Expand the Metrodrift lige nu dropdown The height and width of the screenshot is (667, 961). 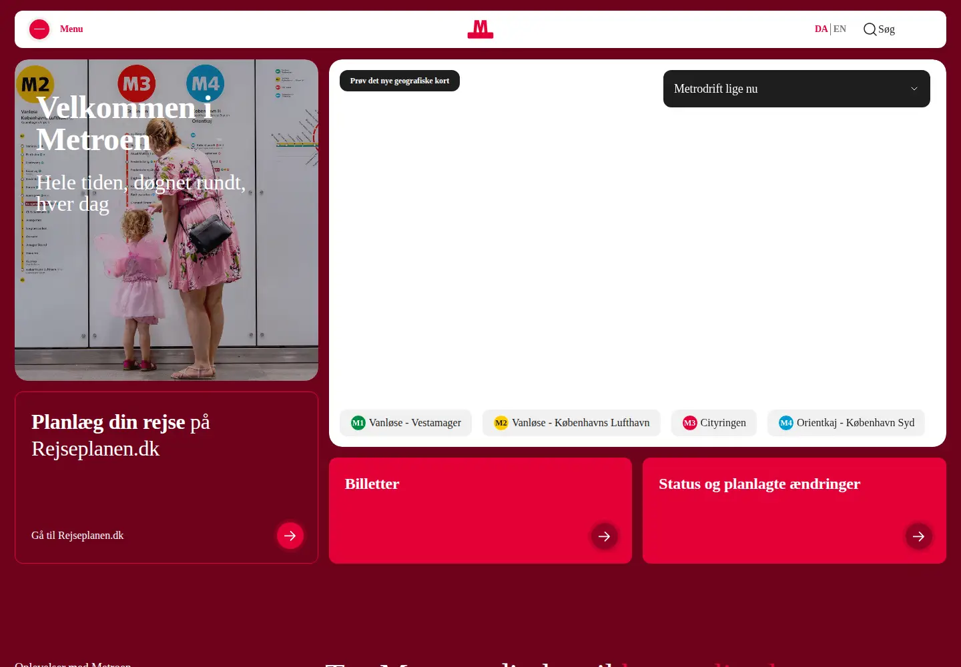pyautogui.click(x=797, y=89)
